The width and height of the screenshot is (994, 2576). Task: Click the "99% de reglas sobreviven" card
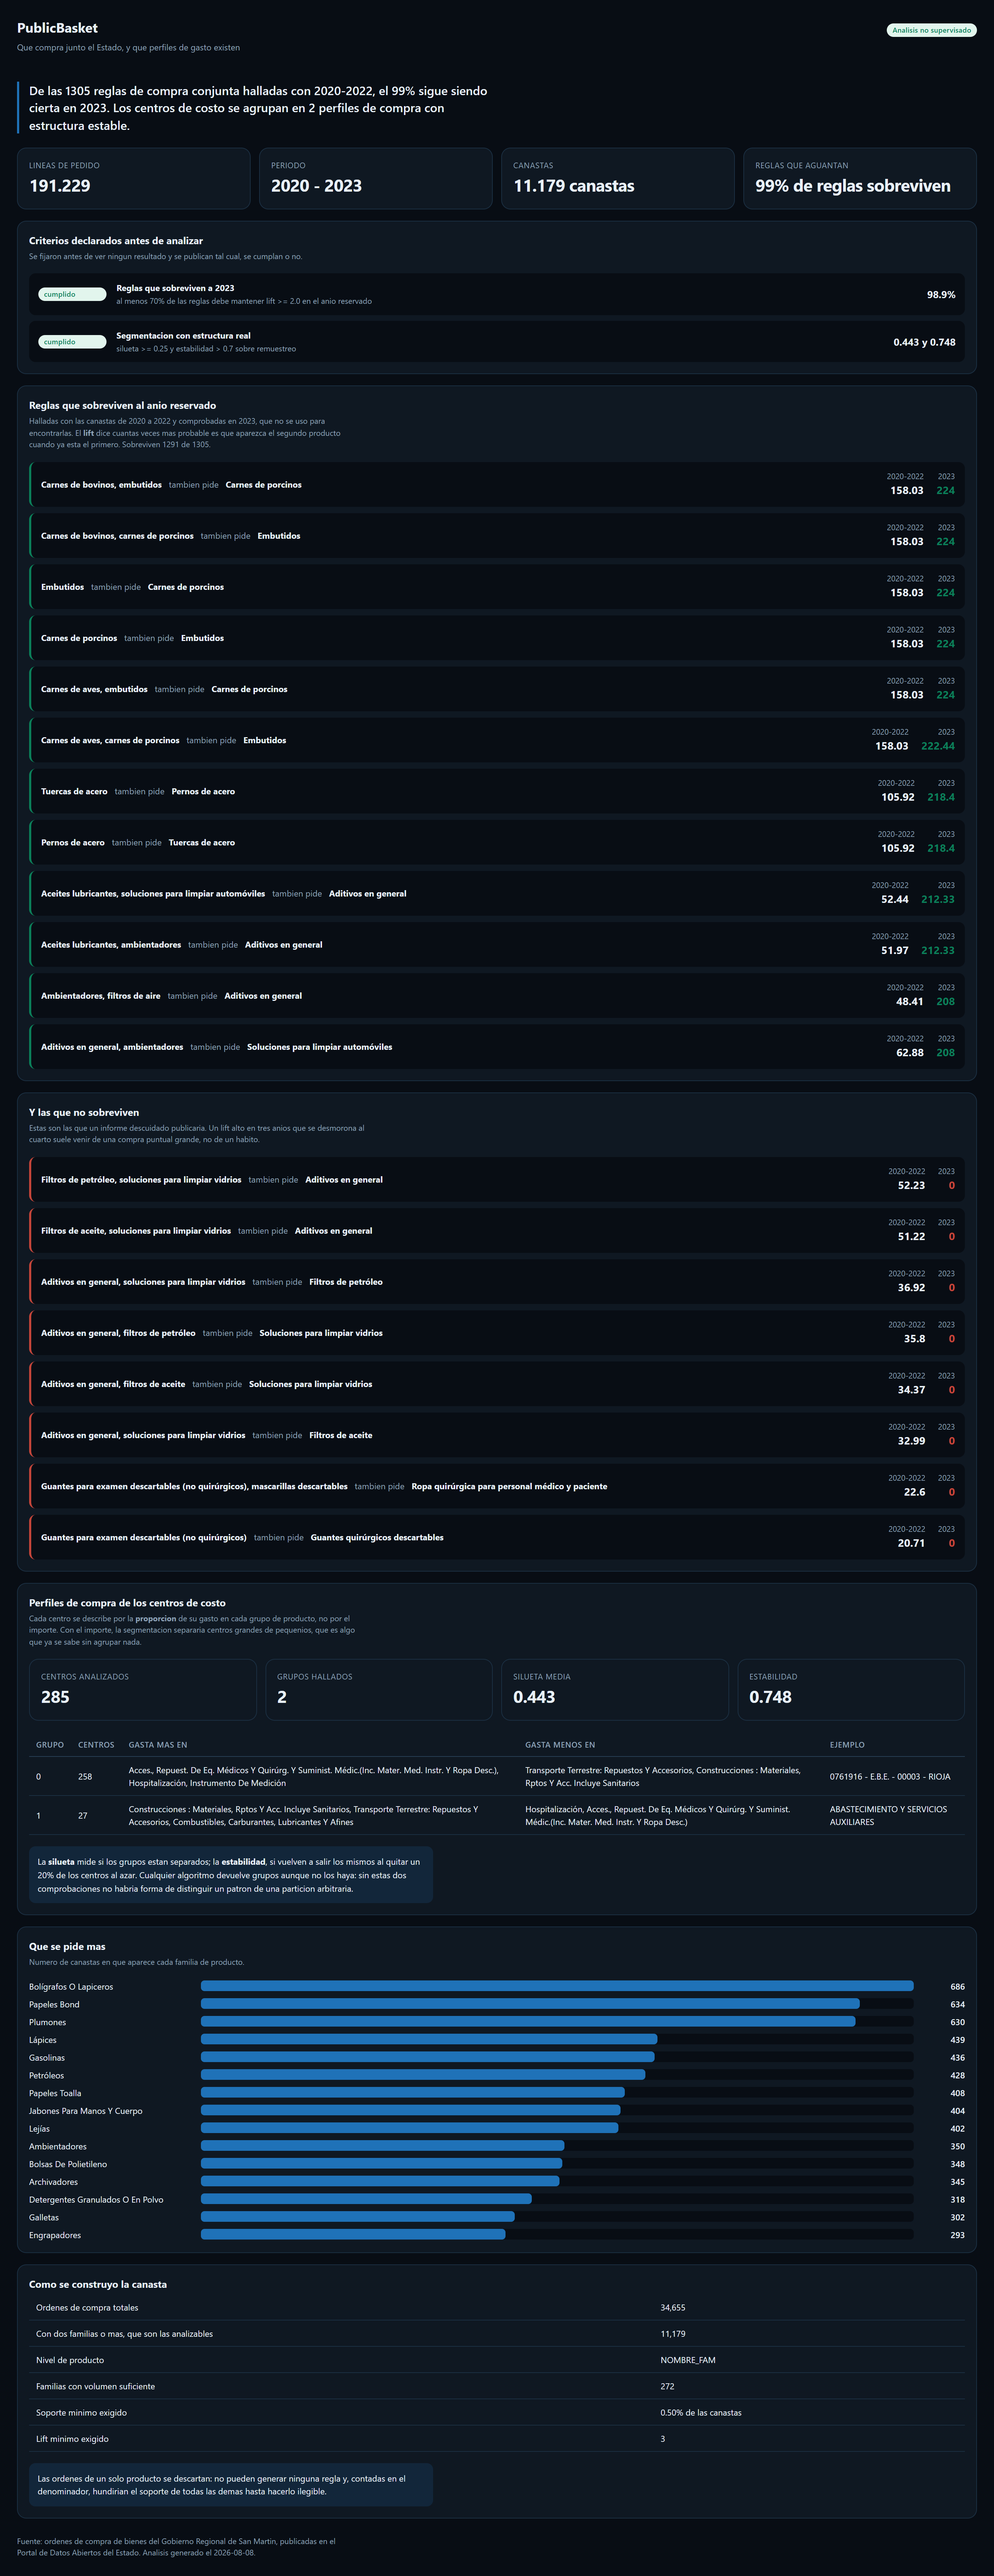[860, 178]
